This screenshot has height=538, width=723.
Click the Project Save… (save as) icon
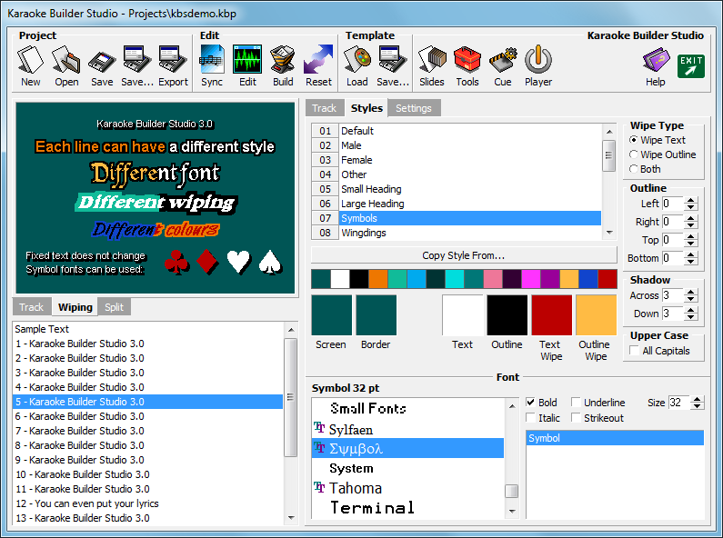click(137, 66)
